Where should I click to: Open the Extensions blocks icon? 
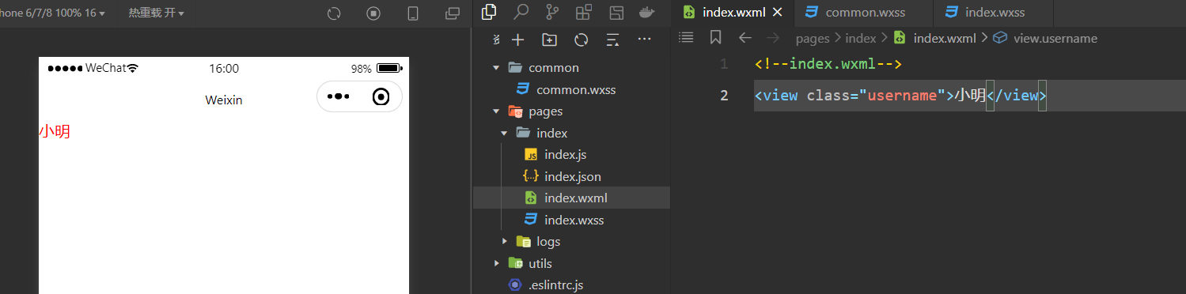click(584, 13)
